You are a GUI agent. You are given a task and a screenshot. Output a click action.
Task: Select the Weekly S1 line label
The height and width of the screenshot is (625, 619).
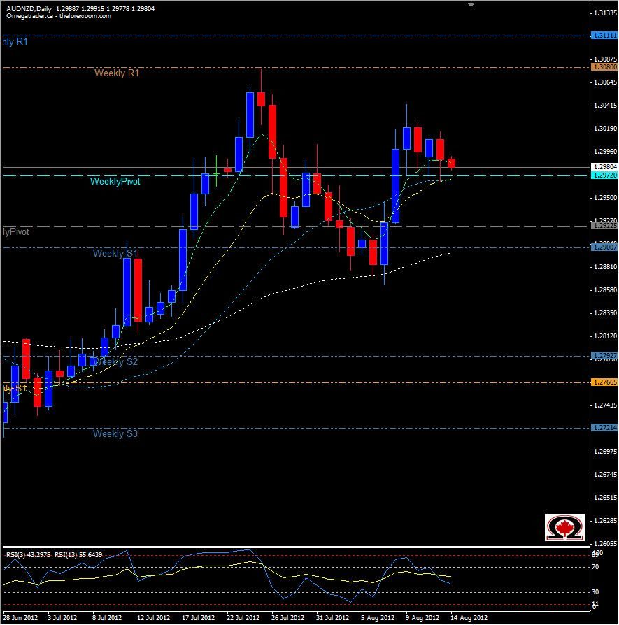pos(115,254)
